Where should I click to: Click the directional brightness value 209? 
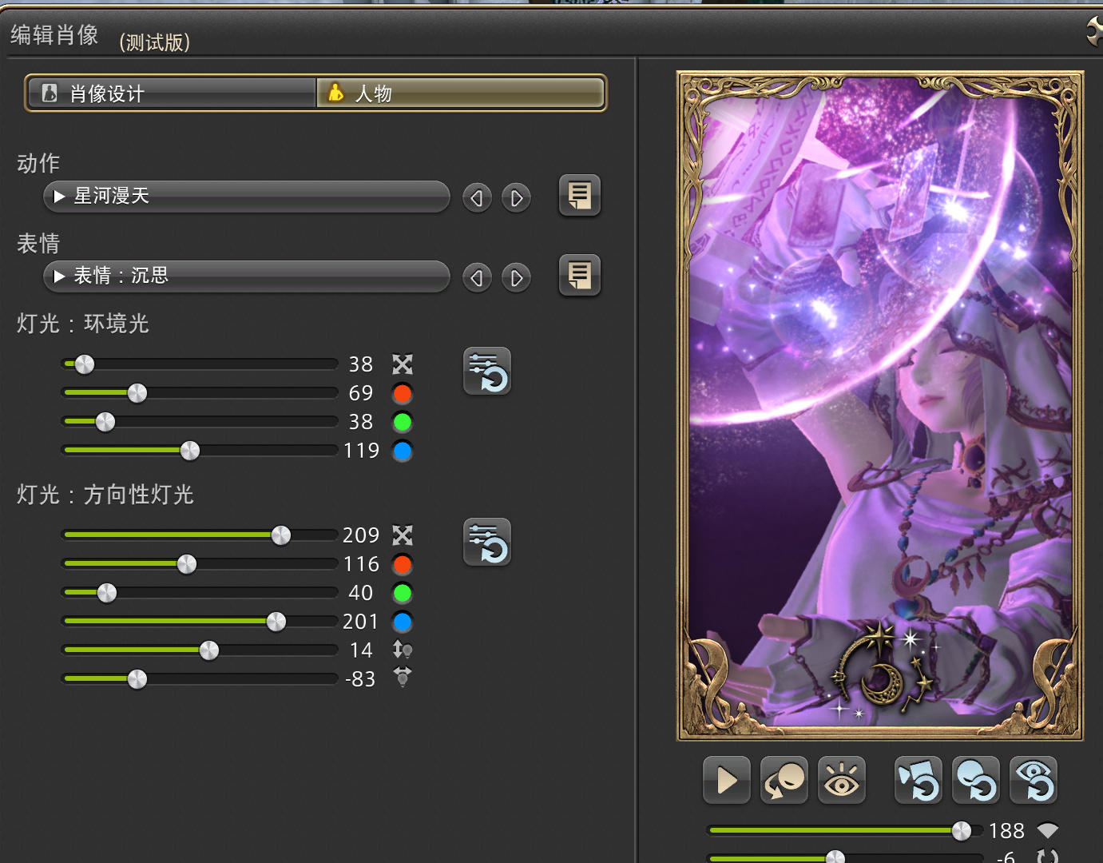(361, 535)
